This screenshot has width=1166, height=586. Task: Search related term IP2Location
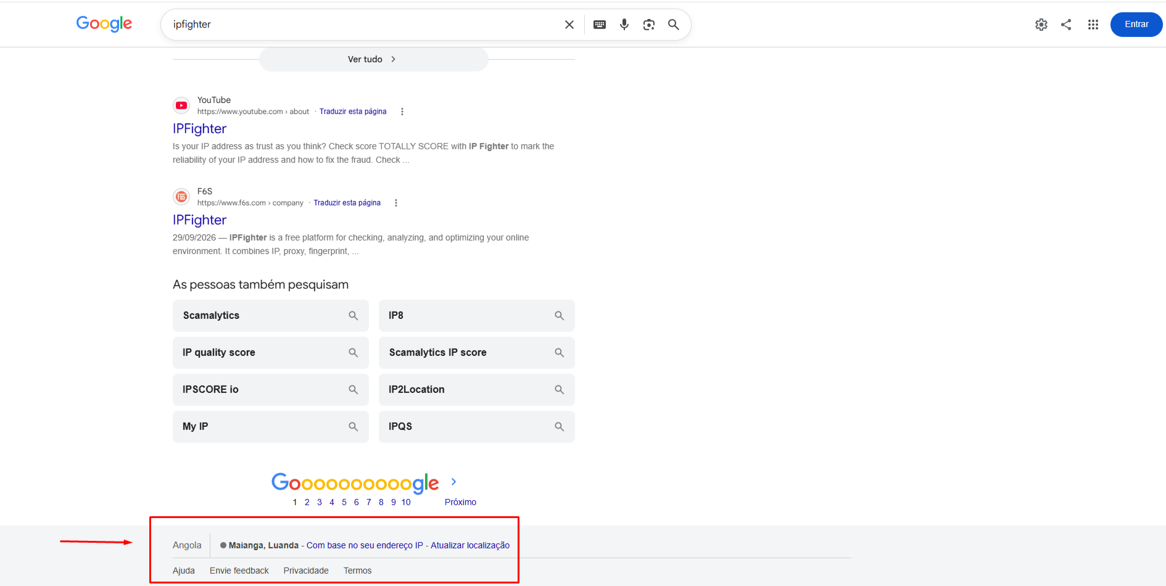[x=477, y=390]
